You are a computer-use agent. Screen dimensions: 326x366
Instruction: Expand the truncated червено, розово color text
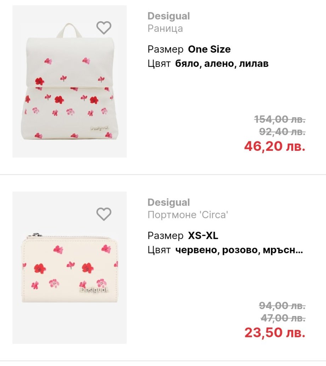239,250
